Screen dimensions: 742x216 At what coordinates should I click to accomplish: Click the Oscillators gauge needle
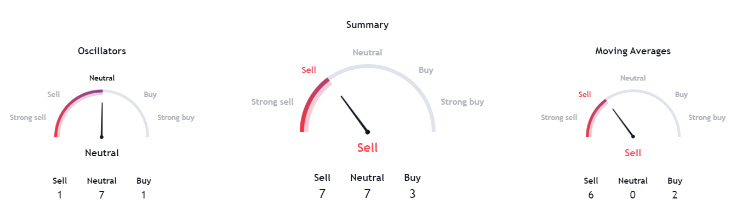pos(102,120)
